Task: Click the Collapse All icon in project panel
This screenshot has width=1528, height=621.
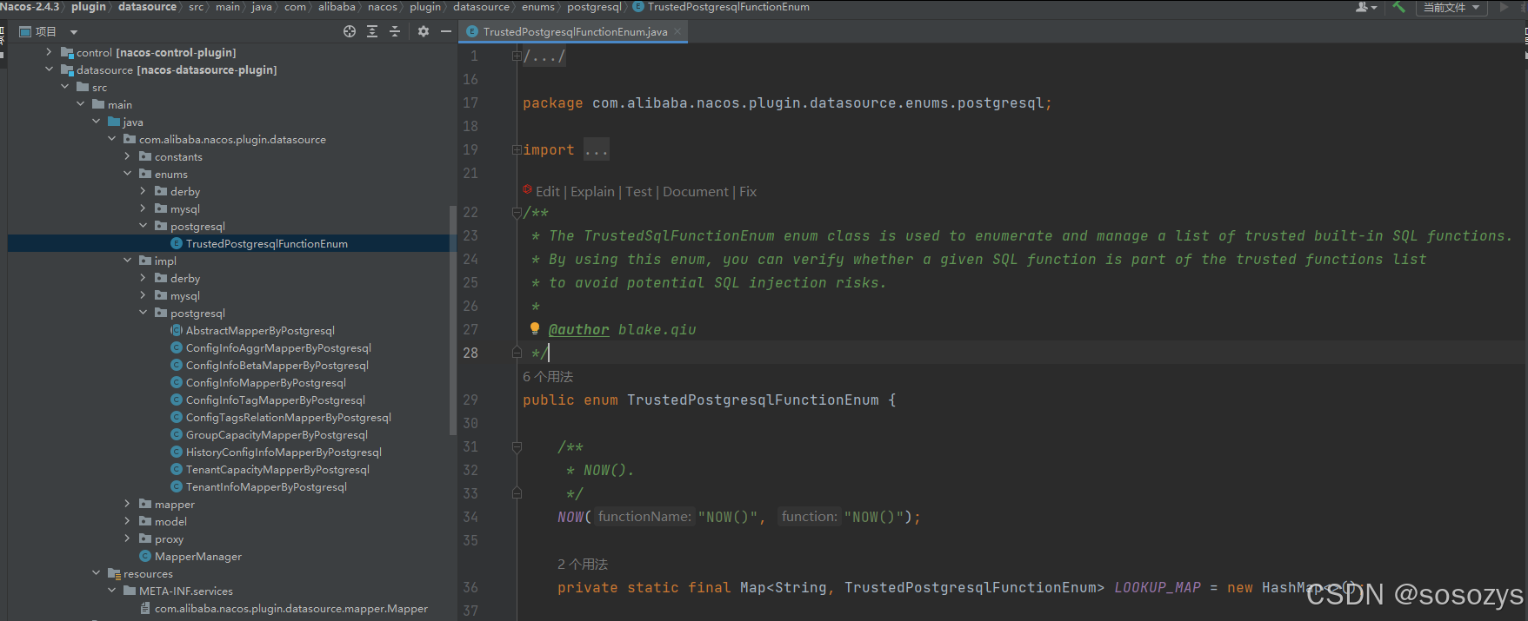Action: pyautogui.click(x=395, y=31)
